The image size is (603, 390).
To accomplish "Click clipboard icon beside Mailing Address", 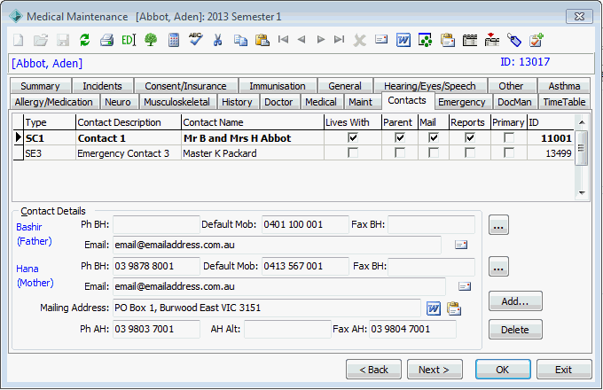I will point(454,308).
